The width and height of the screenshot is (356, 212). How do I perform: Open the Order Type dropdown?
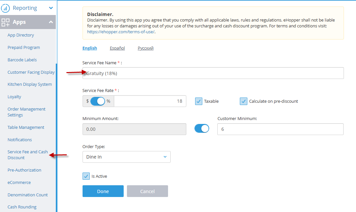126,157
